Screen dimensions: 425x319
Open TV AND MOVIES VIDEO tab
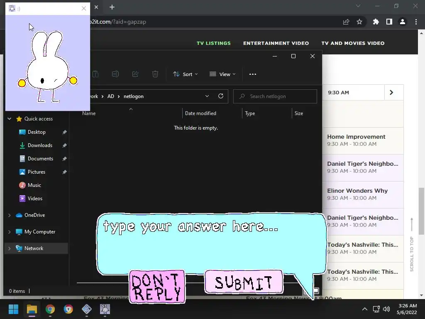coord(353,43)
